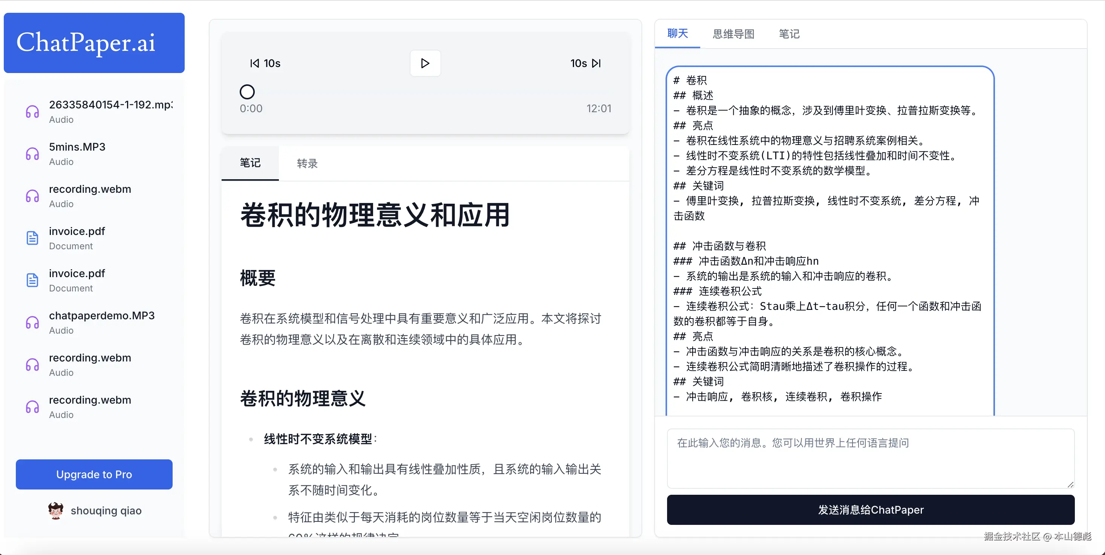Focus the chat message input field
The image size is (1105, 555).
point(870,458)
